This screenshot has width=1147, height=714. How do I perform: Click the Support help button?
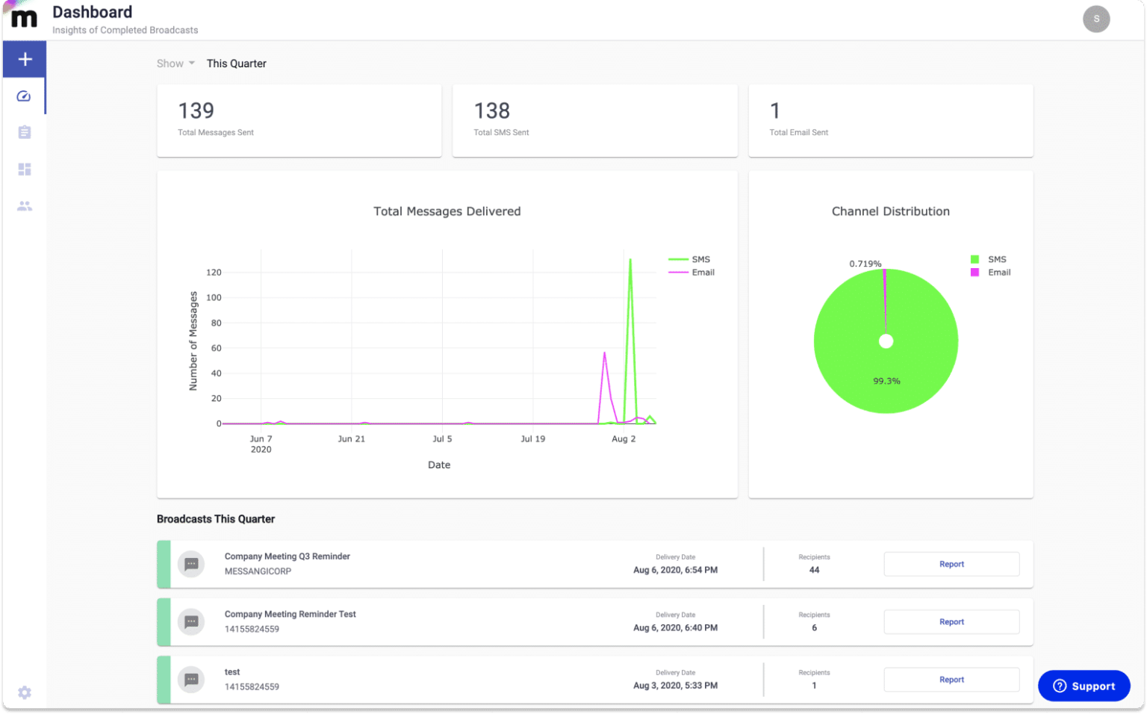coord(1084,686)
